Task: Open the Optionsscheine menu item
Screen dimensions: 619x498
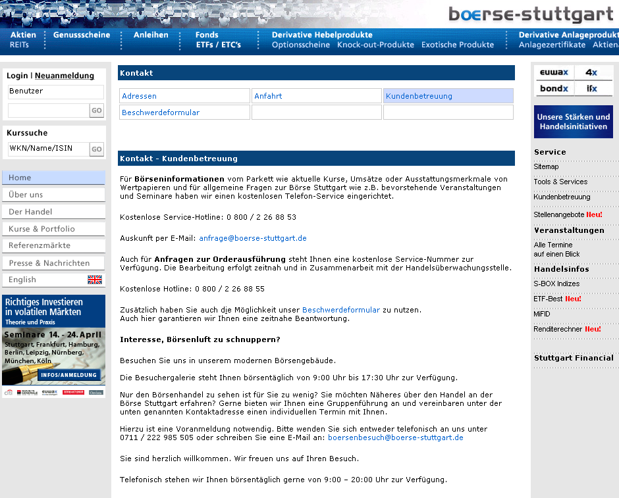Action: pos(301,45)
